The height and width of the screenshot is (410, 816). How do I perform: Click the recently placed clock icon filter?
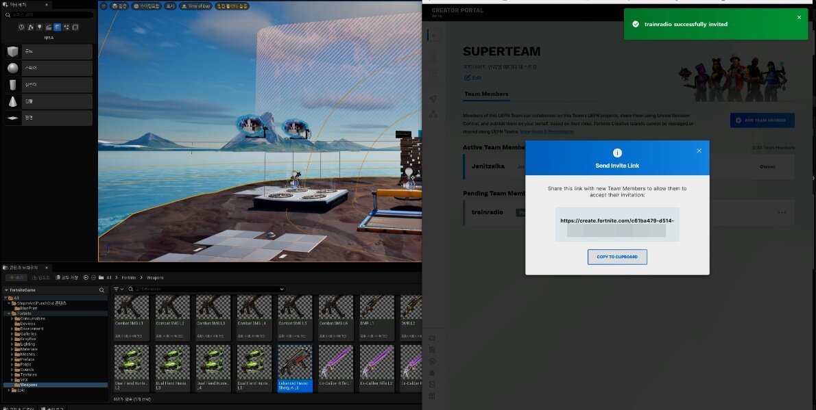coord(21,27)
